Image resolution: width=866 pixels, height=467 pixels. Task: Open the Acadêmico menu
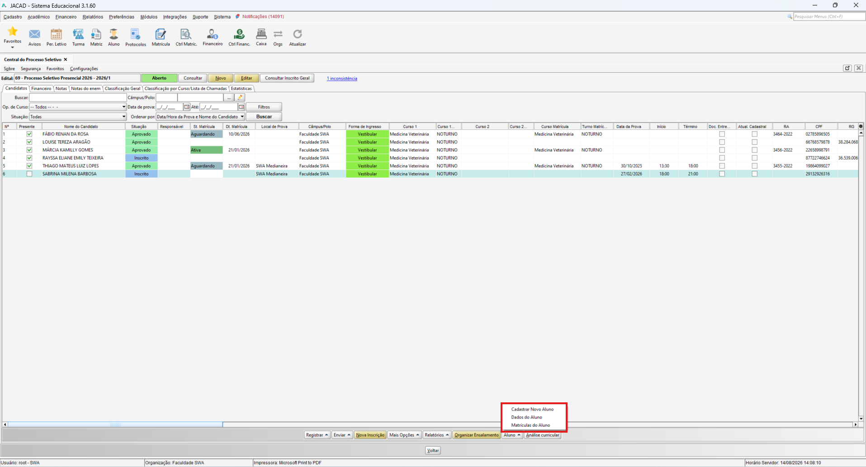tap(38, 17)
